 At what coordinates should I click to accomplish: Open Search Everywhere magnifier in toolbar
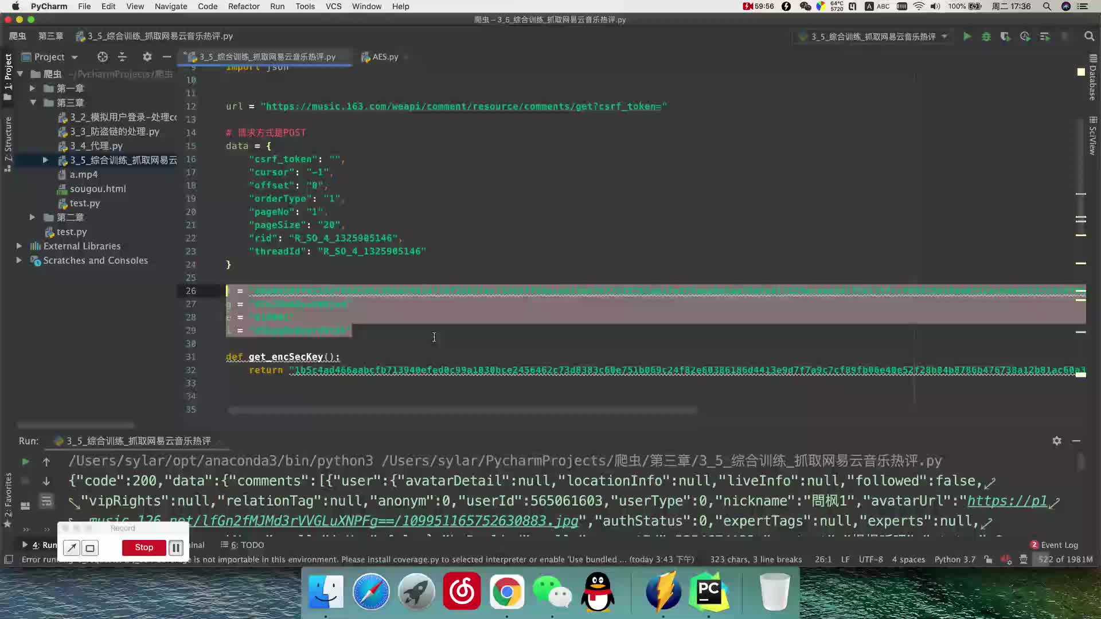click(1089, 37)
